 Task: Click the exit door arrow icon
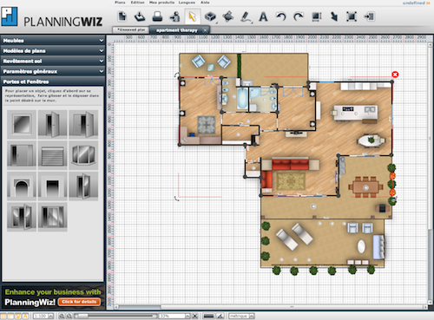click(x=369, y=16)
